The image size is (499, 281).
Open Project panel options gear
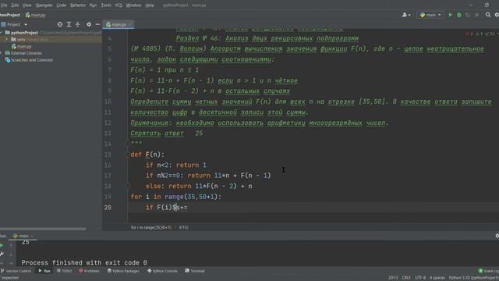tap(89, 24)
